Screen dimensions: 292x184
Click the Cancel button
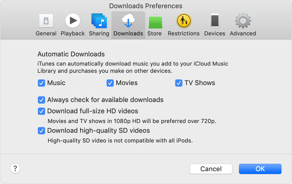(x=211, y=169)
